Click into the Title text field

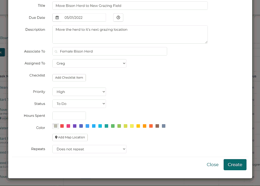click(130, 6)
